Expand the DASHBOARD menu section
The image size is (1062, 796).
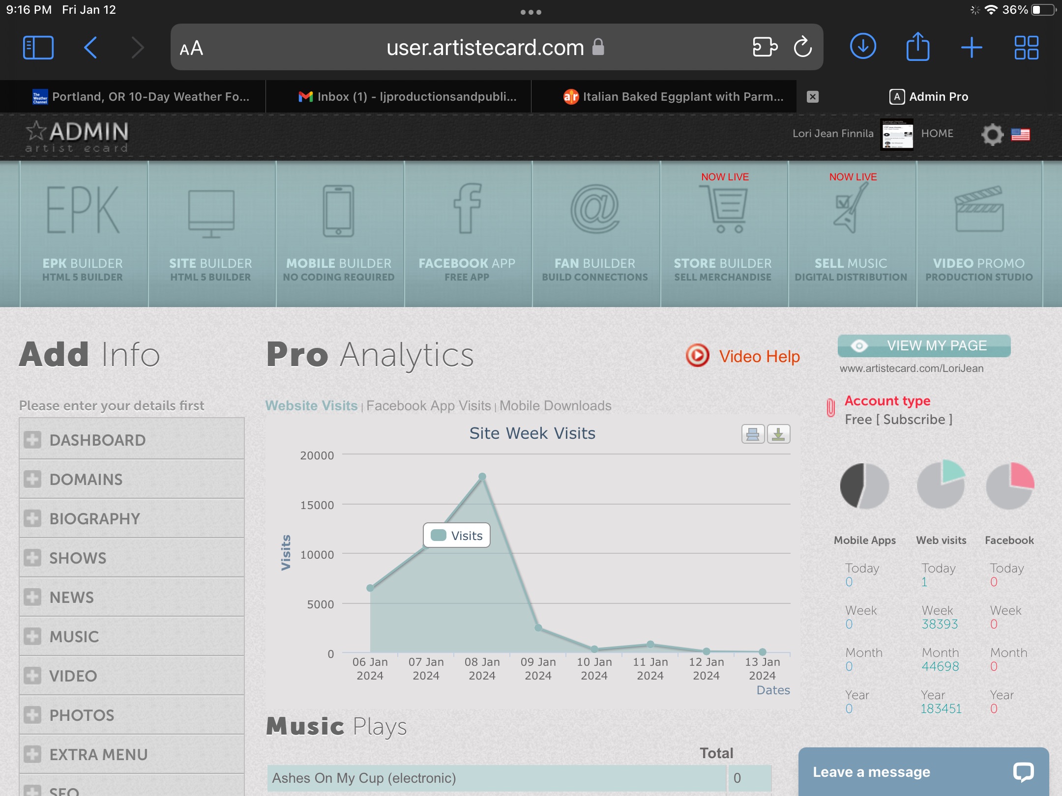(97, 440)
